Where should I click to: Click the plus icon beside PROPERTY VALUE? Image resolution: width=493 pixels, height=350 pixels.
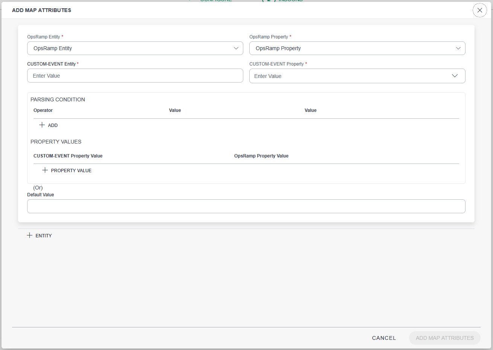[x=45, y=170]
